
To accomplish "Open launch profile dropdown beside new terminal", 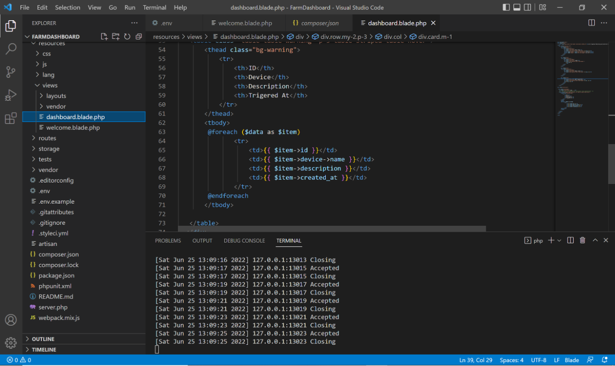I will [559, 241].
